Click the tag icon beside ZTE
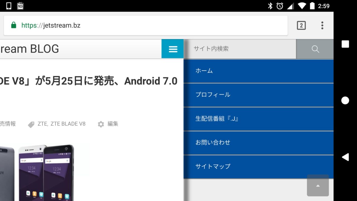This screenshot has height=201, width=357. coord(31,124)
